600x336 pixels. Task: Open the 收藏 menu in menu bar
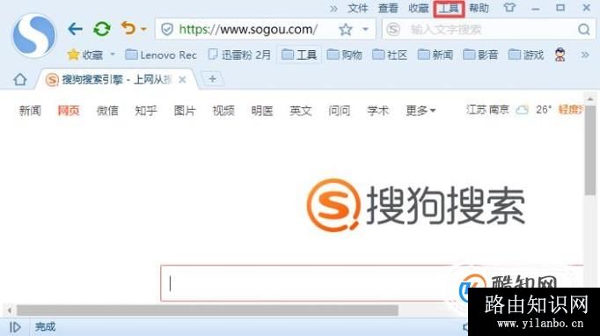point(418,9)
